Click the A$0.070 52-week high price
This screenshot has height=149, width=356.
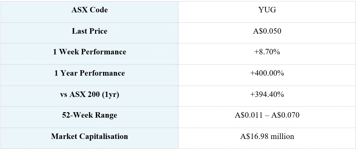click(x=285, y=115)
